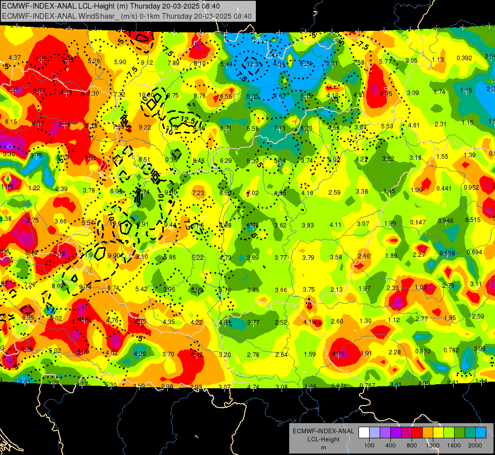Click the grid value 6.29
The width and height of the screenshot is (495, 455).
(x=226, y=160)
